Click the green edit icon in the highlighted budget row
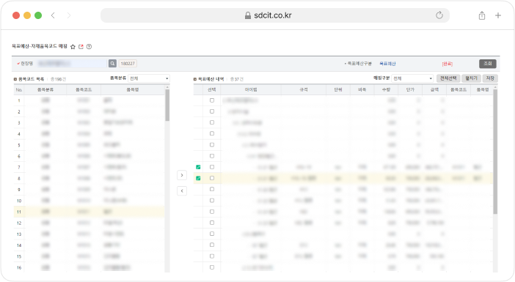 [198, 178]
